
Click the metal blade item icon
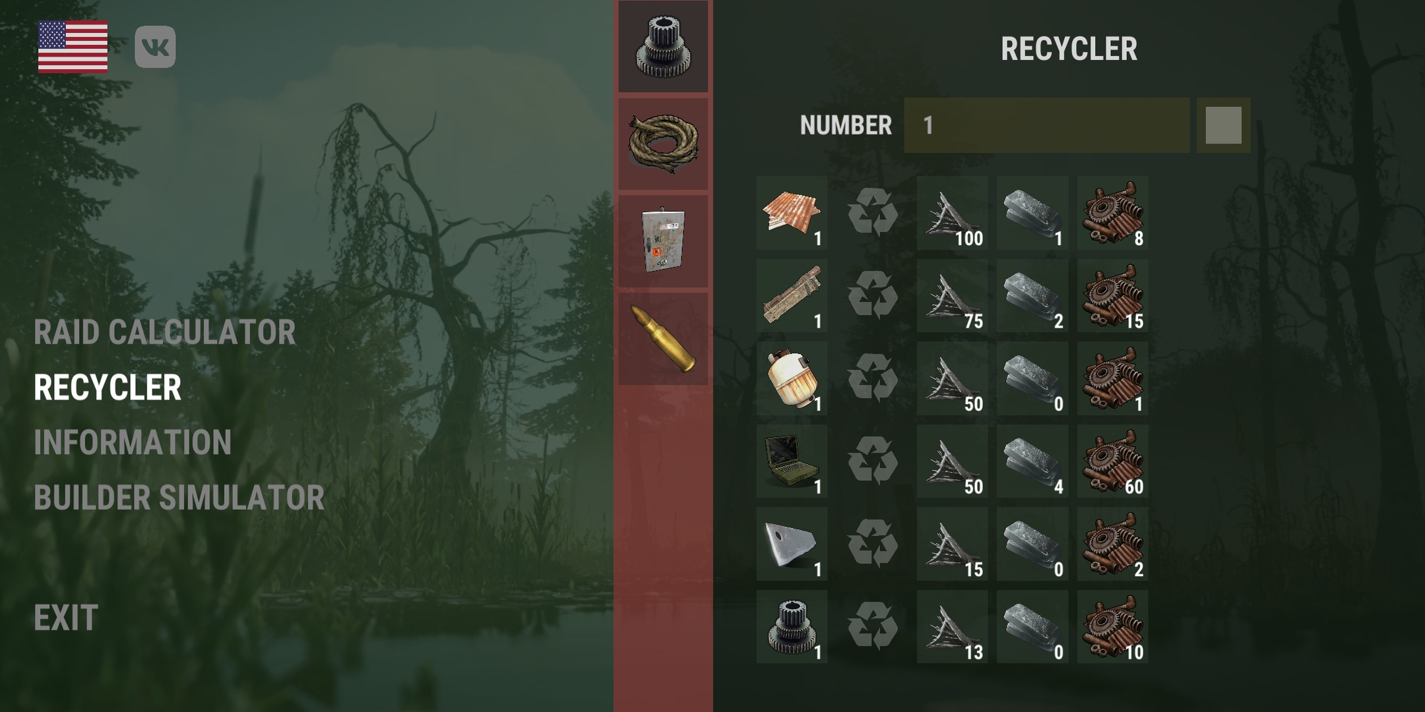click(x=792, y=544)
